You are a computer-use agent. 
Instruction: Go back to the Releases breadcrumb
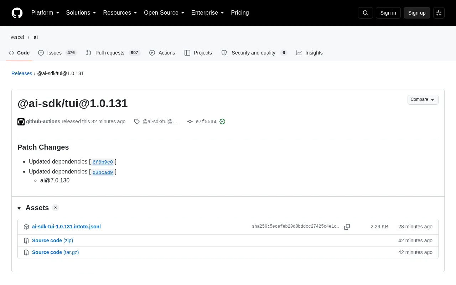[22, 73]
